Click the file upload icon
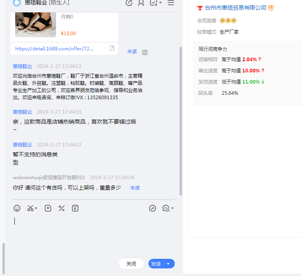This screenshot has height=276, width=302. pyautogui.click(x=48, y=208)
